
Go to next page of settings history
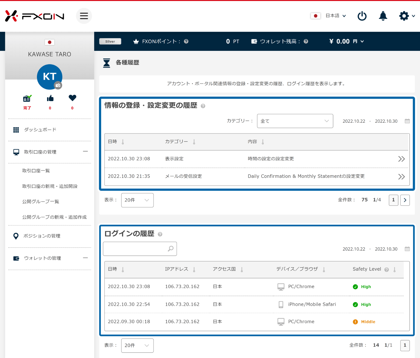click(405, 200)
